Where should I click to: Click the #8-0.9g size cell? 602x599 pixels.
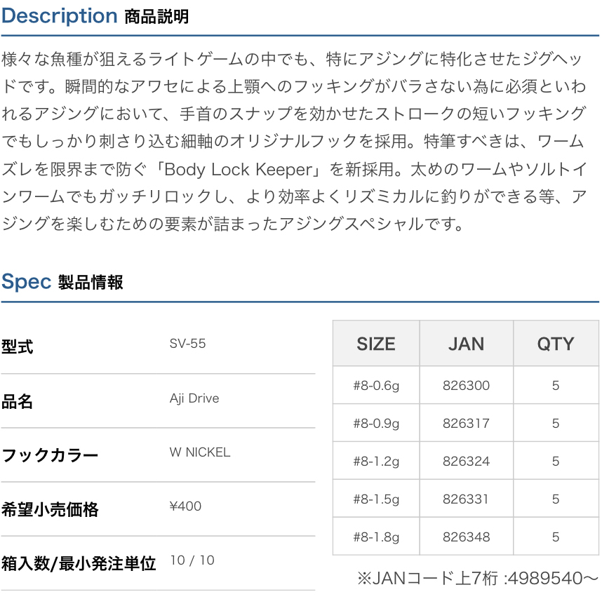(376, 423)
